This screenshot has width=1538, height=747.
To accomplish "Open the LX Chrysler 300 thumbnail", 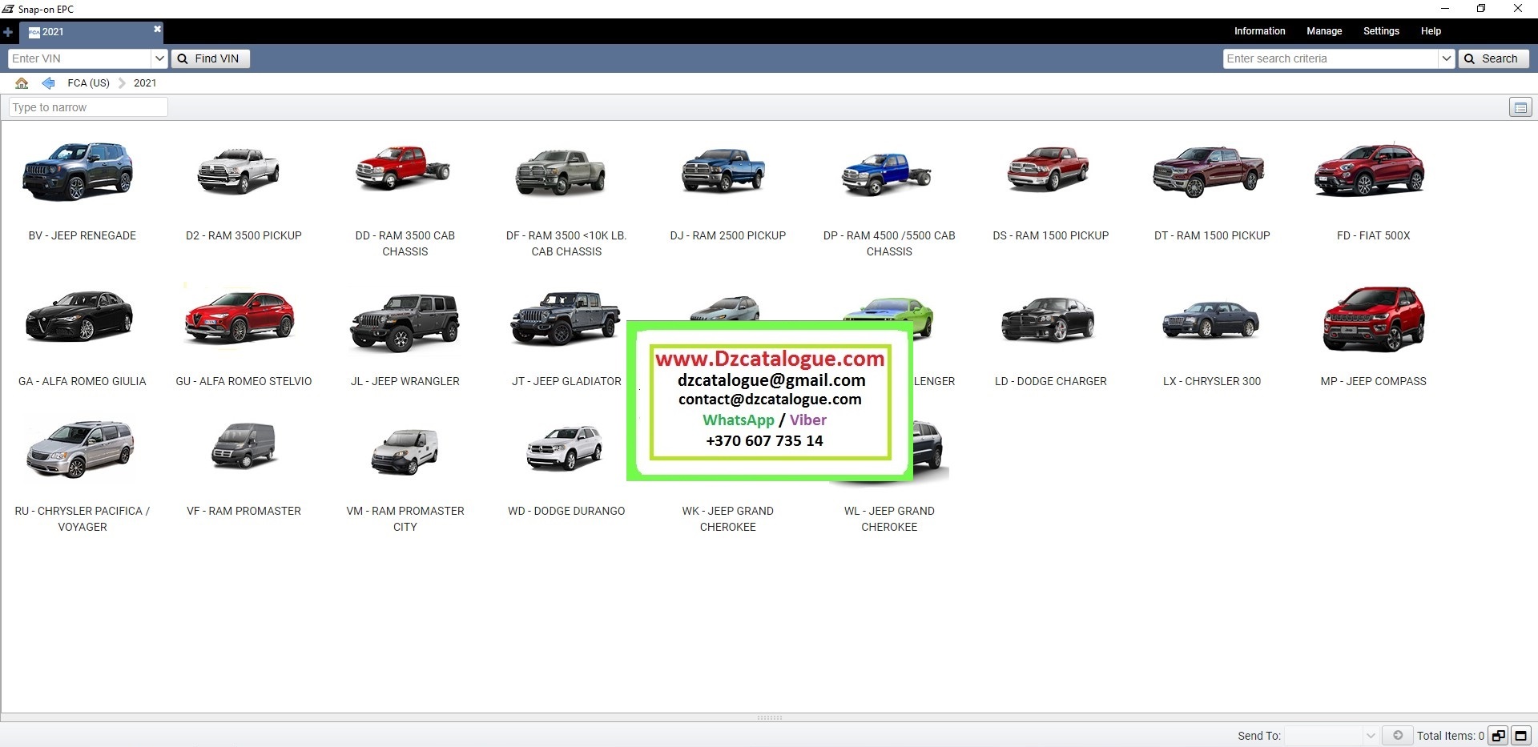I will tap(1210, 320).
